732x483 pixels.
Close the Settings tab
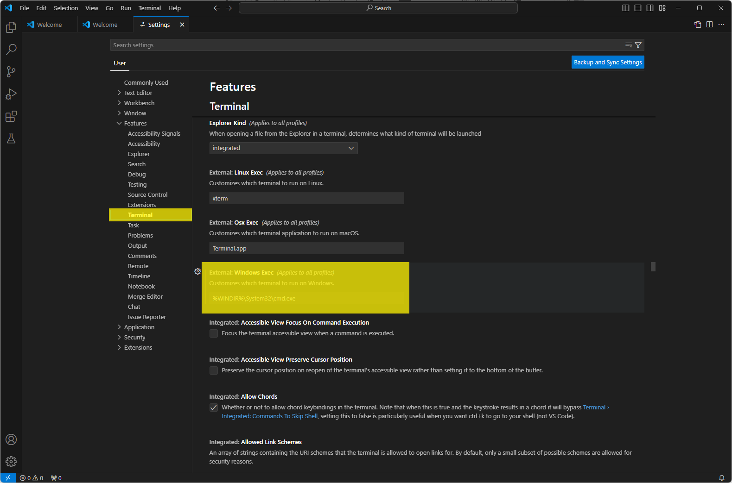click(x=182, y=25)
